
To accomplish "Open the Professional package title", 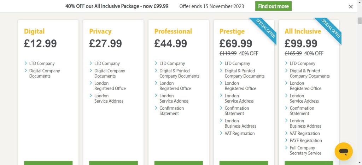I will 173,31.
